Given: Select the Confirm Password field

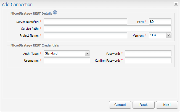Looking at the screenshot, I should coord(148,60).
